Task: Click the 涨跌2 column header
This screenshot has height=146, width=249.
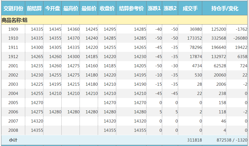Action: 170,9
